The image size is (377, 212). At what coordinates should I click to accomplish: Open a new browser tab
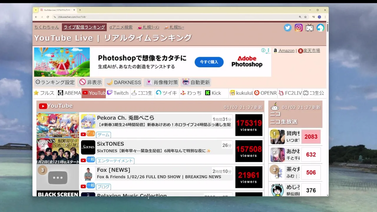80,10
